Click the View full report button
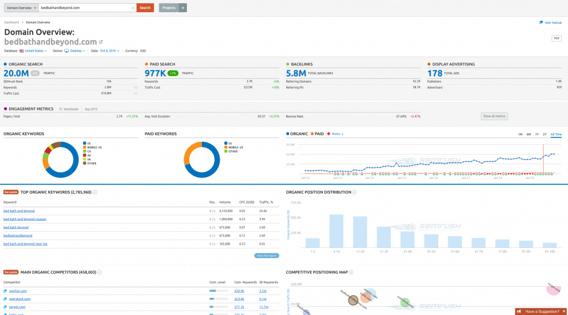 point(266,256)
